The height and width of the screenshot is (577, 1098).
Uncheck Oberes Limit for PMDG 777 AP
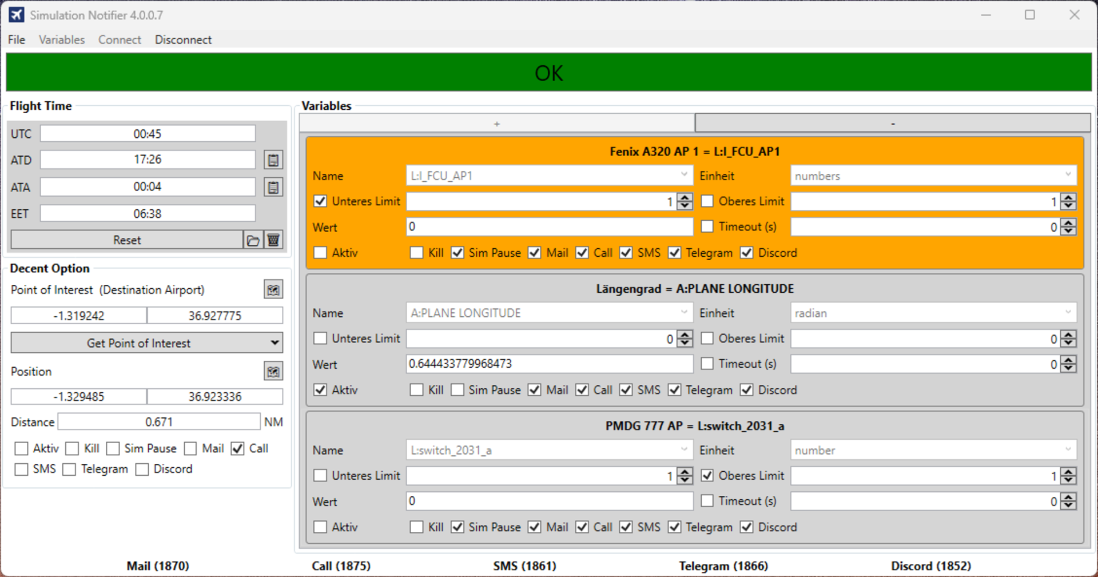point(707,475)
